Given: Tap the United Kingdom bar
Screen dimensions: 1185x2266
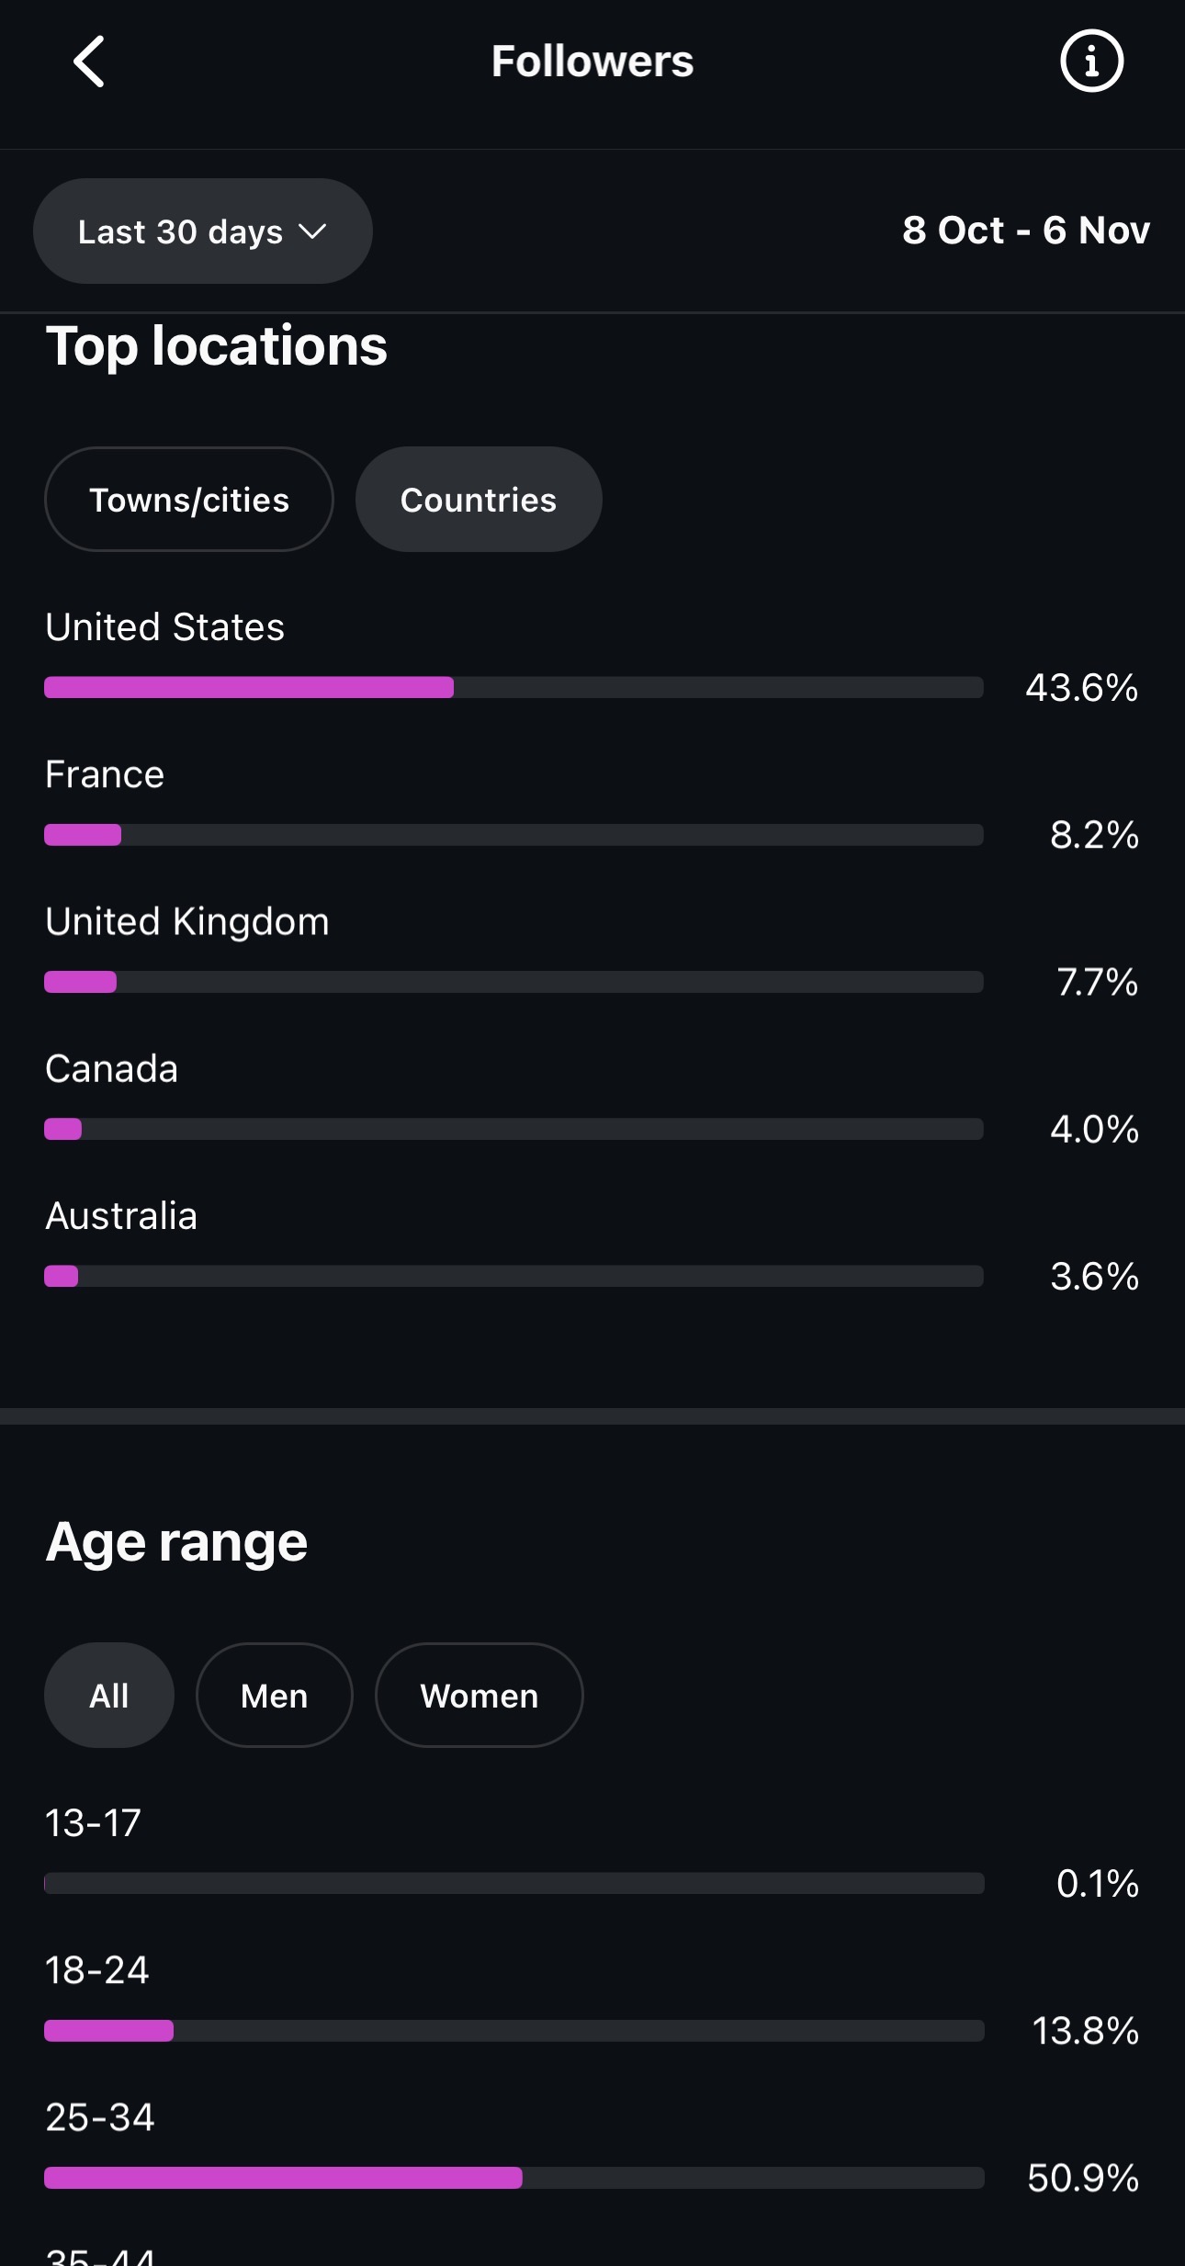Looking at the screenshot, I should click(513, 982).
